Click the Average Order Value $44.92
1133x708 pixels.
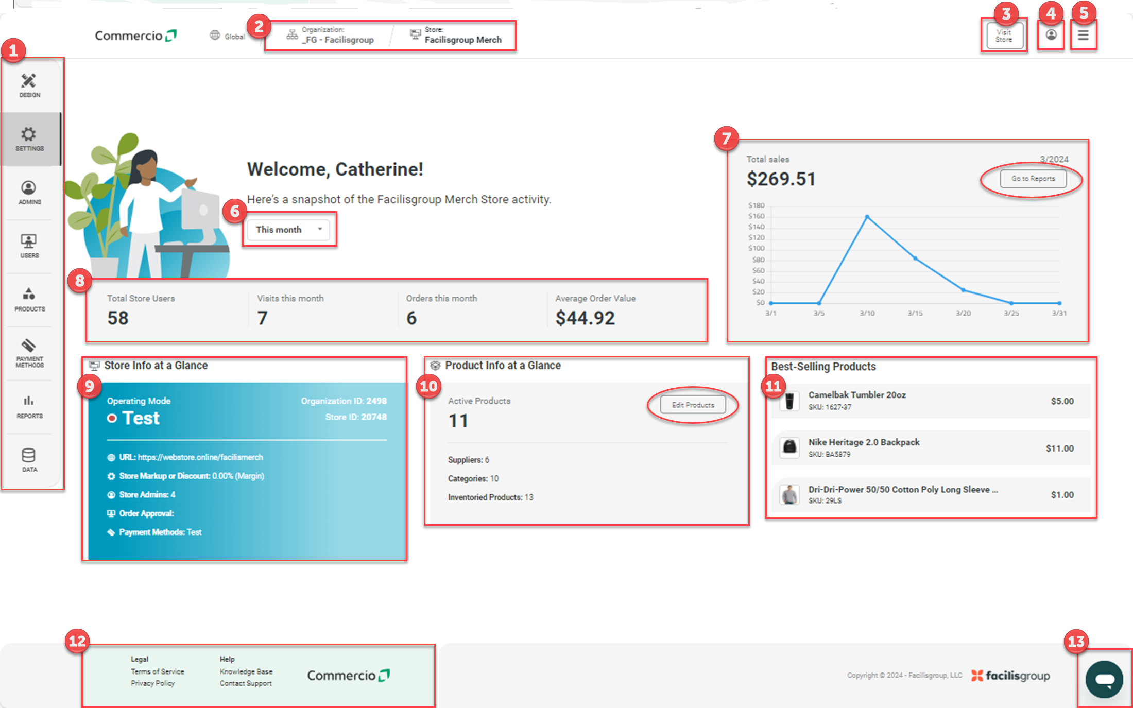[585, 318]
